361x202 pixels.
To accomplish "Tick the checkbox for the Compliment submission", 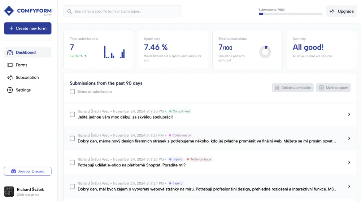I will tap(72, 114).
